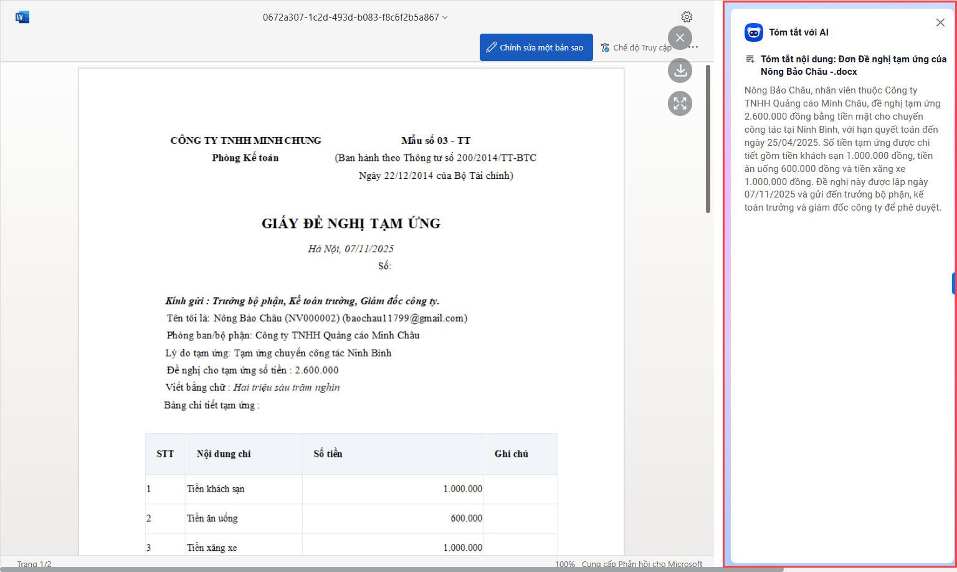The height and width of the screenshot is (572, 957).
Task: Click the Lý do tạm ứng line
Action: click(278, 353)
